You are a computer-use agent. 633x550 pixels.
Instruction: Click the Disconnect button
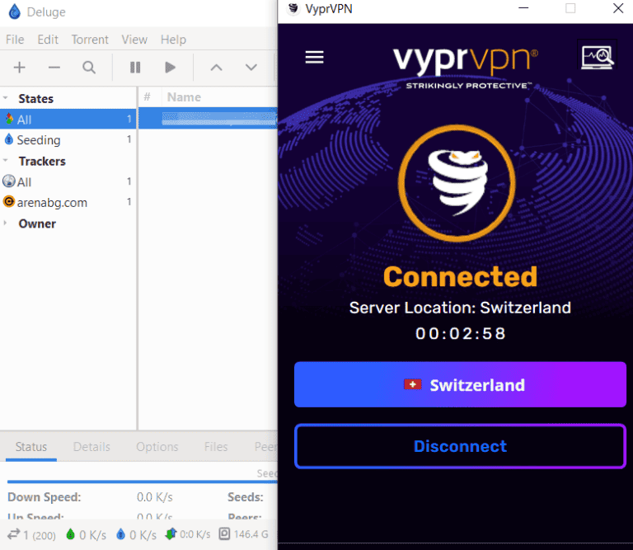pos(460,446)
